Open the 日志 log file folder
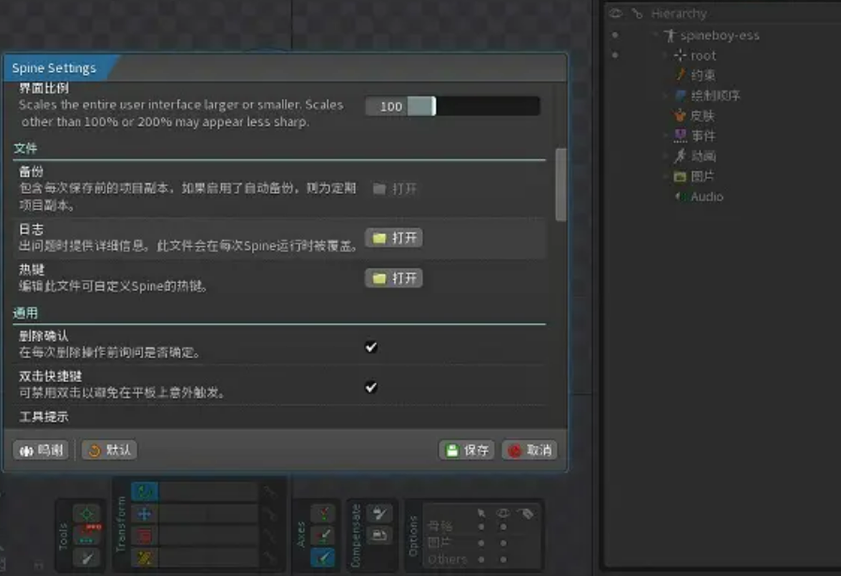 (394, 238)
